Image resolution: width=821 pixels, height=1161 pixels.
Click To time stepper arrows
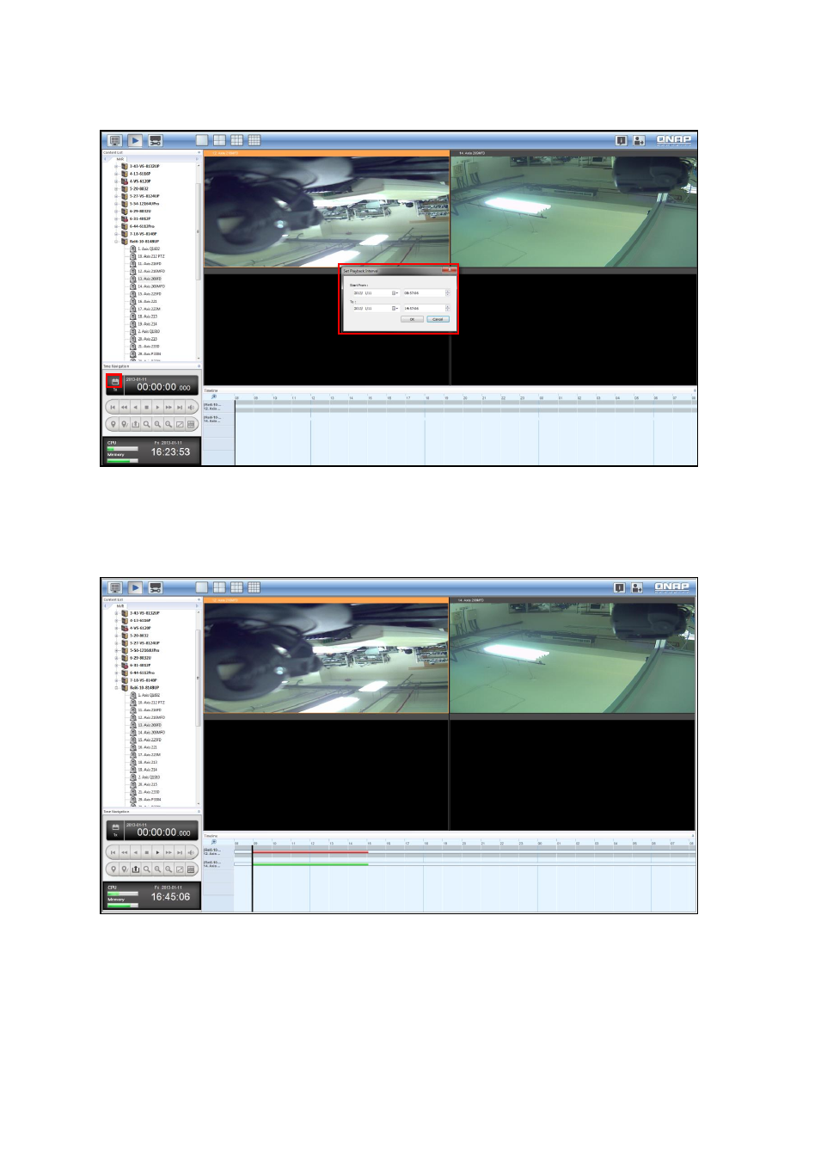(x=447, y=308)
